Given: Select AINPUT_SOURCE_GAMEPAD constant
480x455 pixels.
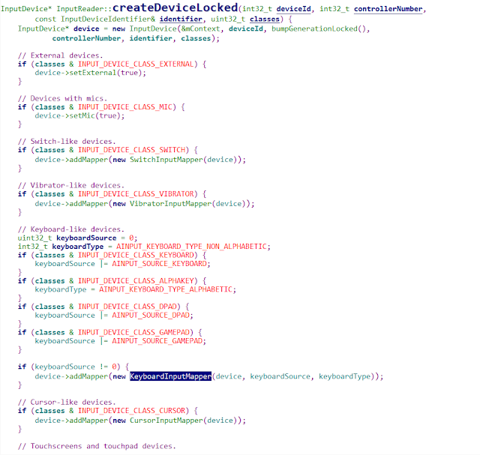Looking at the screenshot, I should click(x=157, y=341).
